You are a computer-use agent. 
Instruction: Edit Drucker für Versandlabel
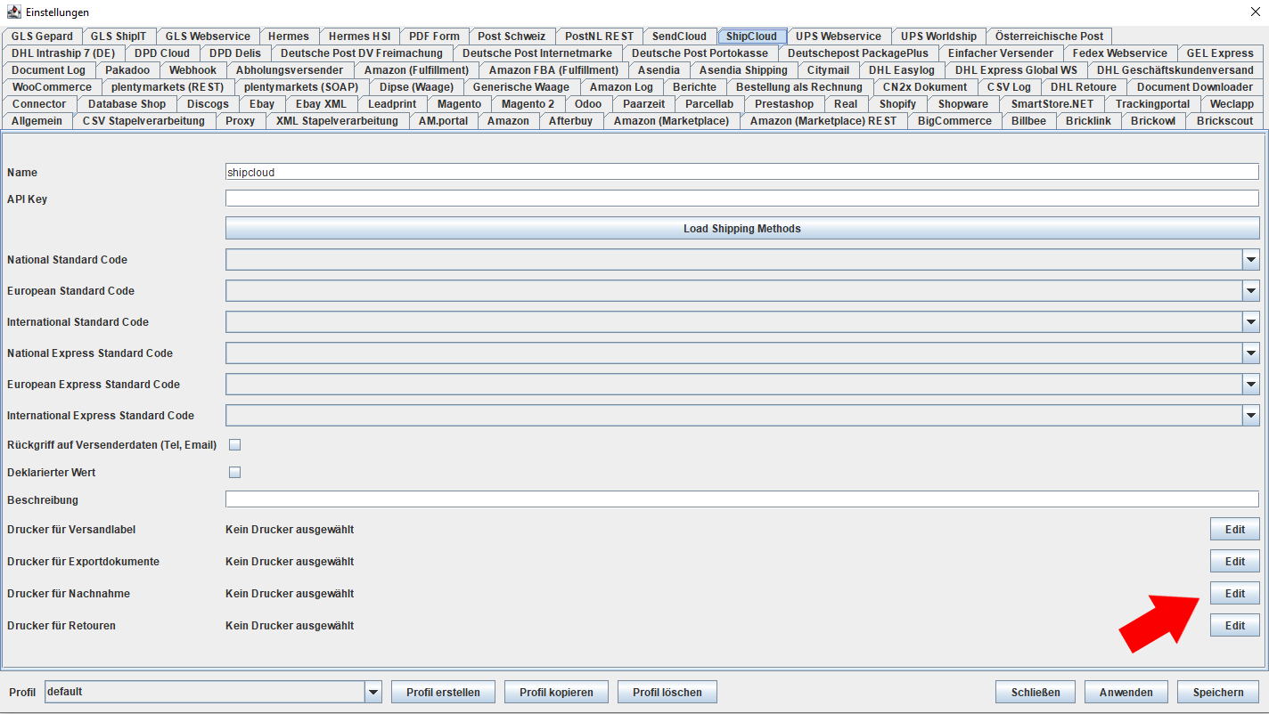click(x=1234, y=530)
